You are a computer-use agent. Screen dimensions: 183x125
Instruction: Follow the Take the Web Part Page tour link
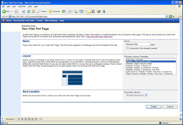[99, 37]
